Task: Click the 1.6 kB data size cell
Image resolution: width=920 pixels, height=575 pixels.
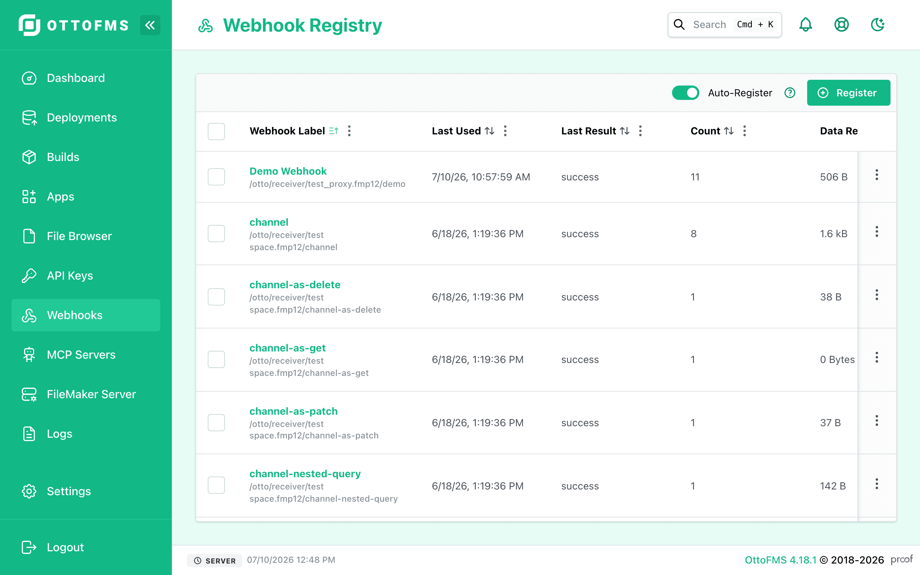Action: tap(834, 234)
